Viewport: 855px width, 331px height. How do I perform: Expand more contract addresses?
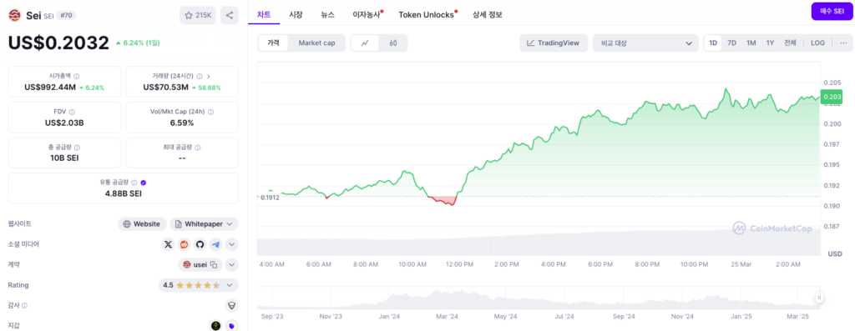[x=232, y=265]
